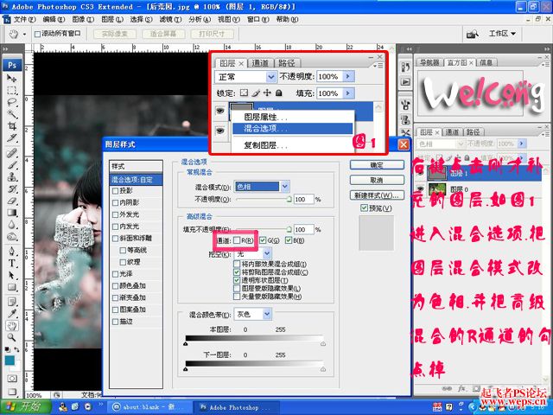Click the 确定 OK button
This screenshot has height=415, width=553.
coord(377,165)
